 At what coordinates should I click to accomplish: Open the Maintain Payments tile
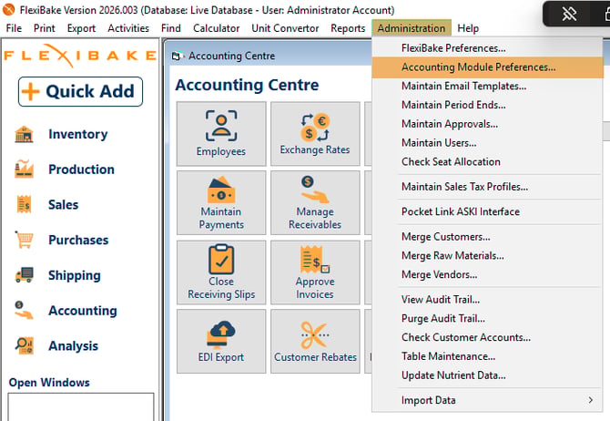click(221, 202)
